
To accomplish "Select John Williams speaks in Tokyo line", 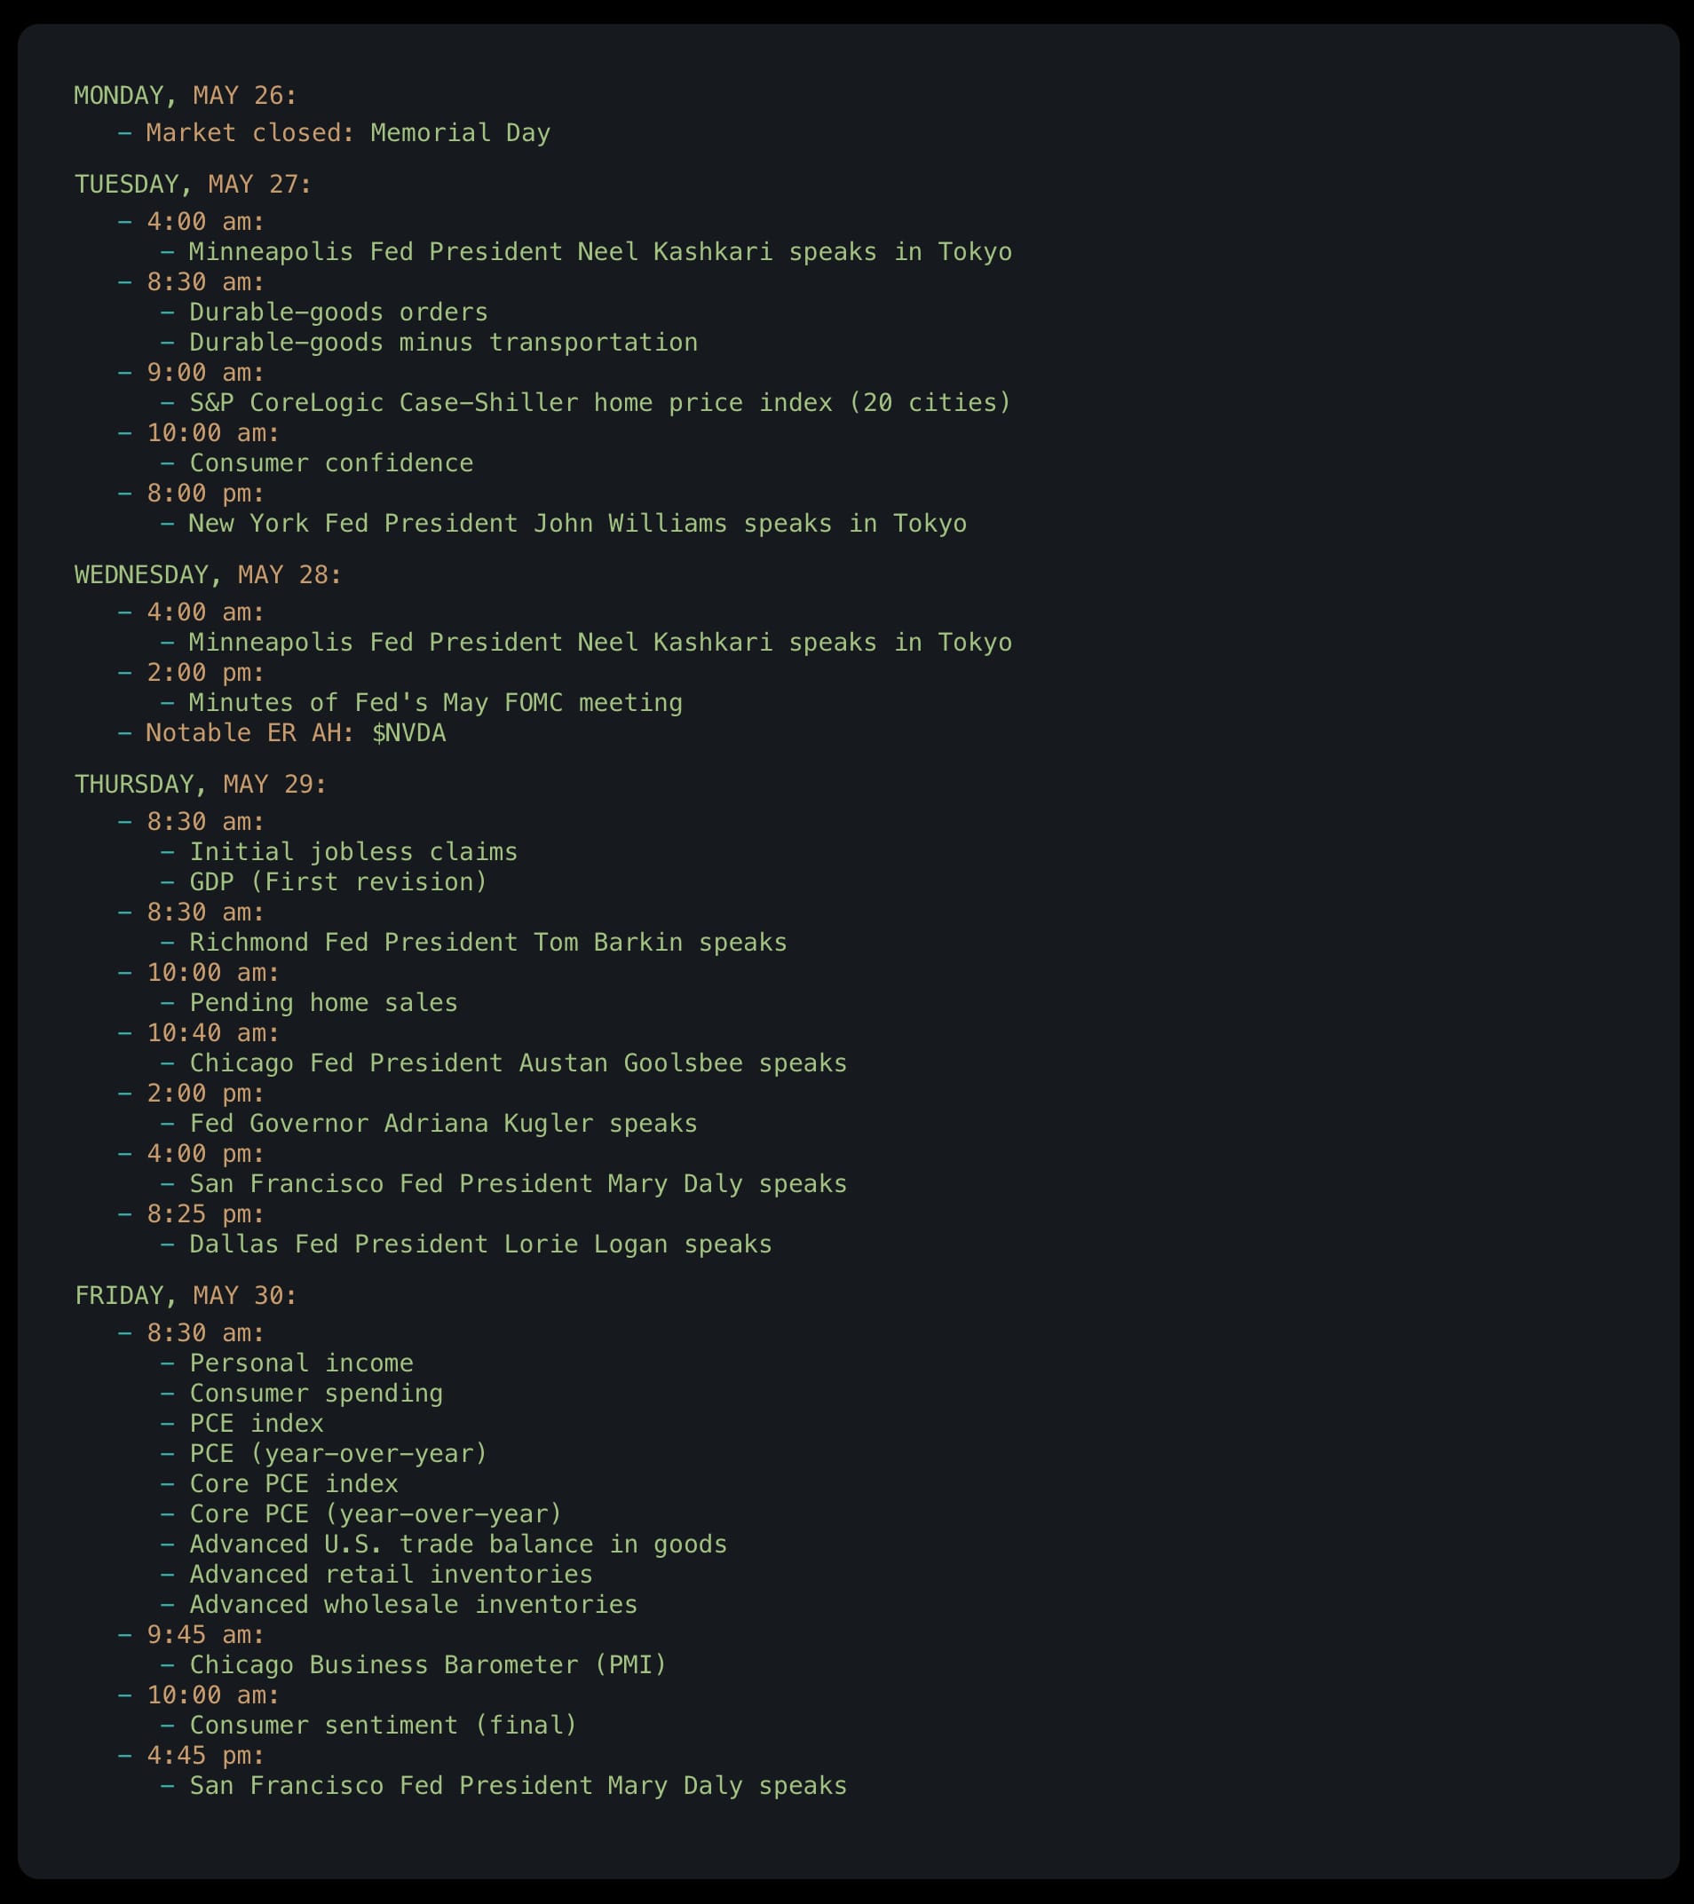I will click(x=577, y=525).
